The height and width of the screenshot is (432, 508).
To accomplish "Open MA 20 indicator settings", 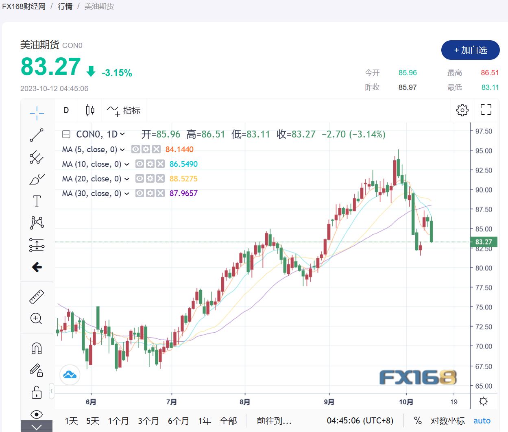I will tap(150, 179).
